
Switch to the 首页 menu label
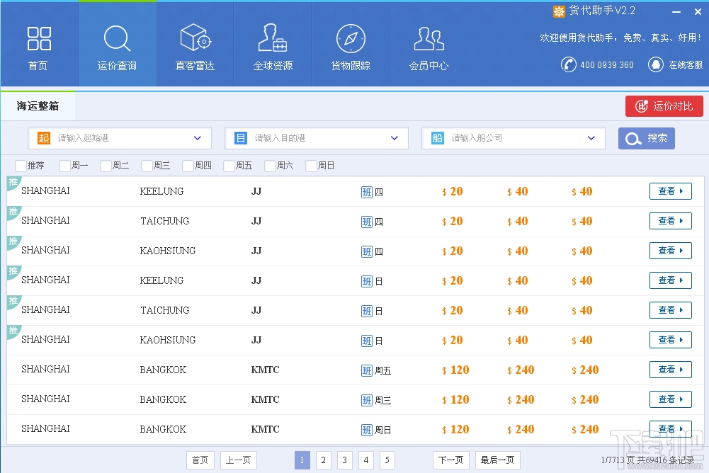click(x=38, y=66)
